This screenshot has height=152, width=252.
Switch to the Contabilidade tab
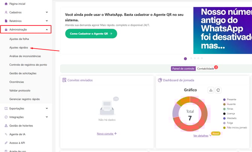point(205,69)
